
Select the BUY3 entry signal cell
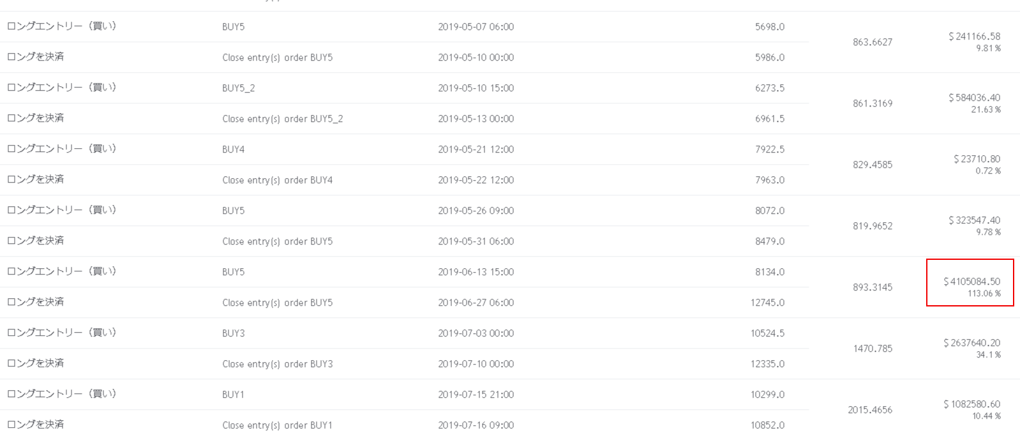[x=233, y=333]
